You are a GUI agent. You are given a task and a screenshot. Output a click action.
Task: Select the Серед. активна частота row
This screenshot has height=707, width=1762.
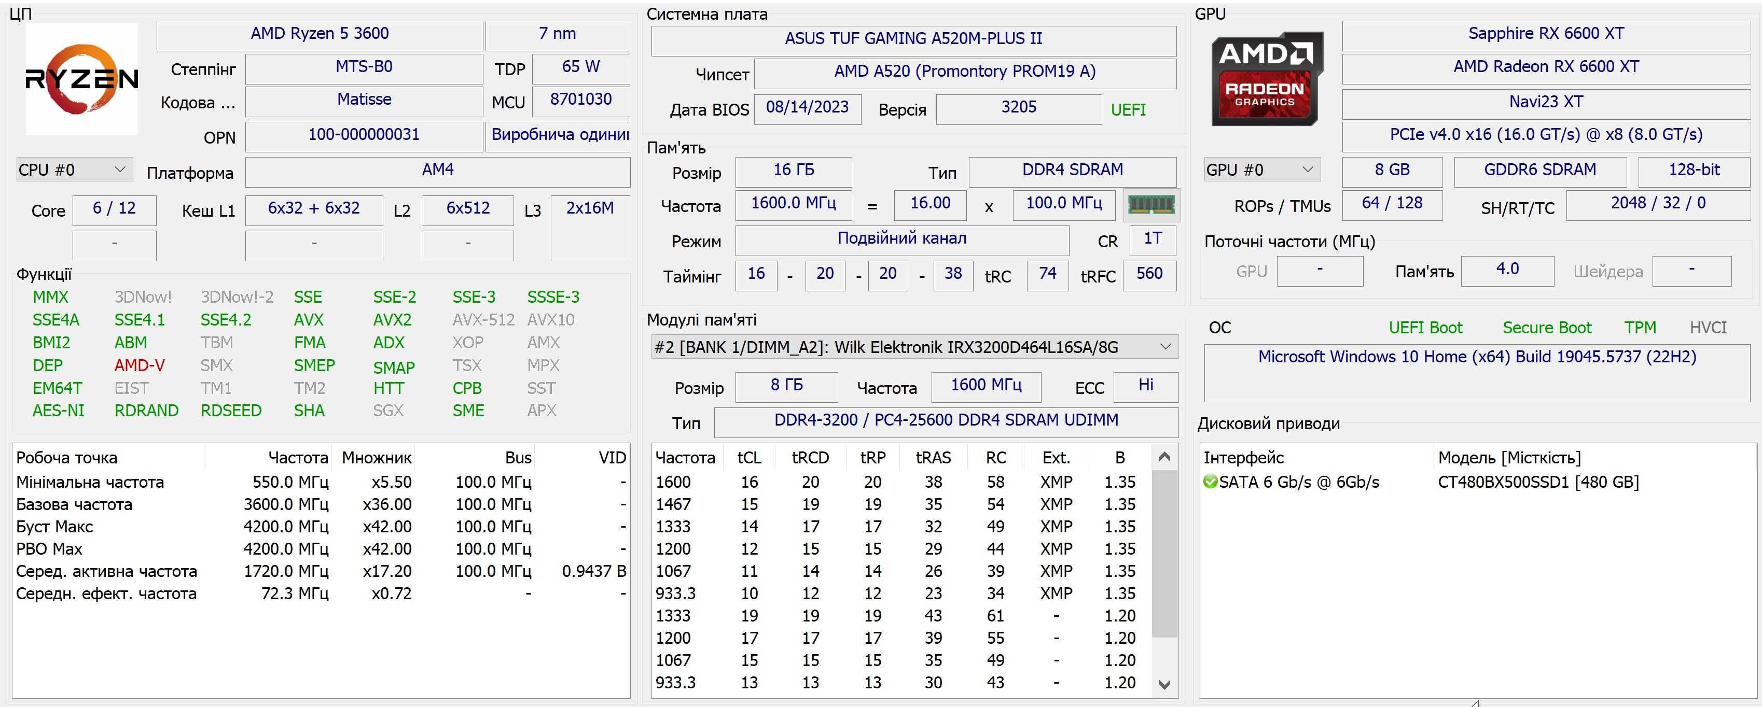[x=321, y=571]
